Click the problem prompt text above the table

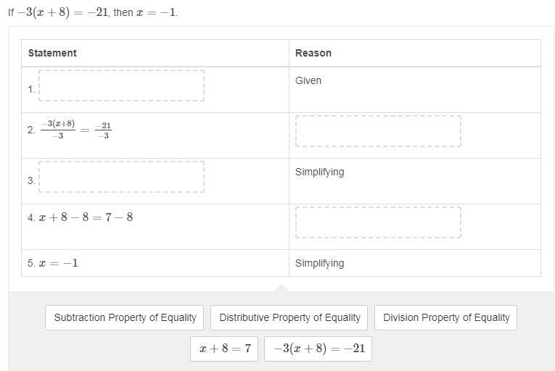[93, 12]
